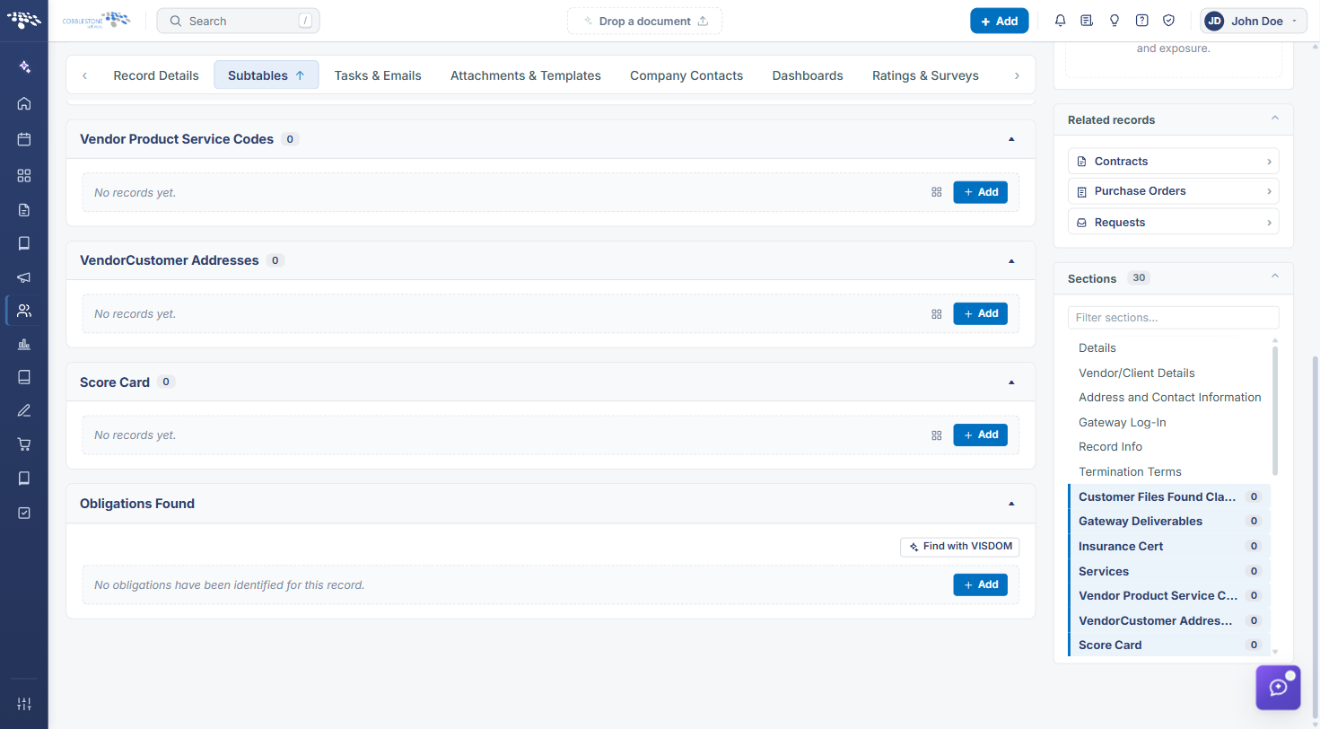Jump to Address and Contact Information section

tap(1169, 397)
